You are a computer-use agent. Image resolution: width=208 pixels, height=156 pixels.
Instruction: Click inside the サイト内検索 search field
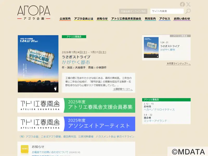[167, 11]
